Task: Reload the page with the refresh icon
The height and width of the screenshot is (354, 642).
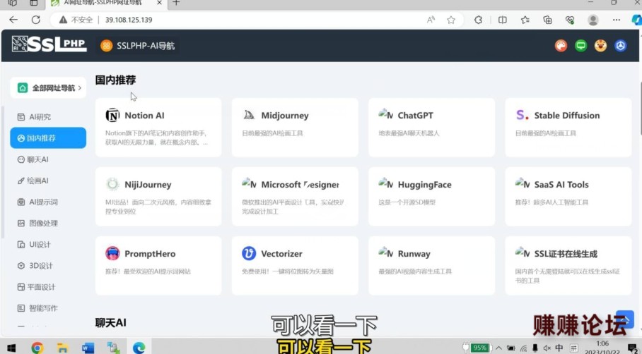Action: [x=36, y=20]
